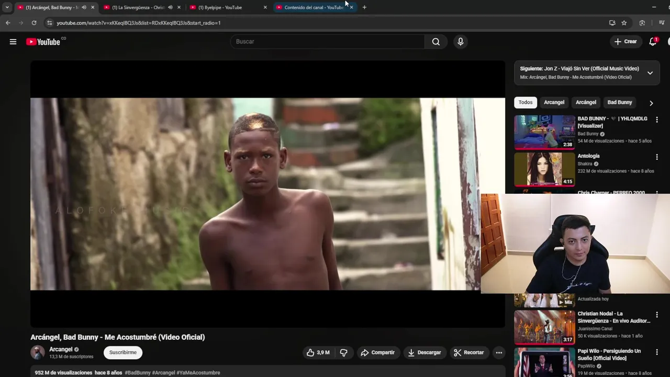This screenshot has width=670, height=377.
Task: Open the browser tab search dropdown
Action: click(7, 7)
